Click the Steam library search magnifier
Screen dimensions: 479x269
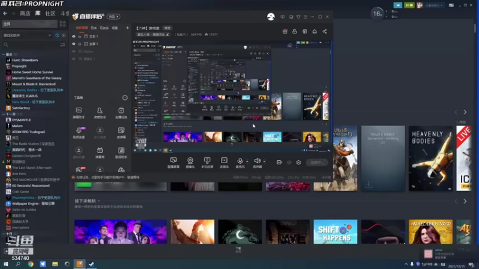(6, 45)
